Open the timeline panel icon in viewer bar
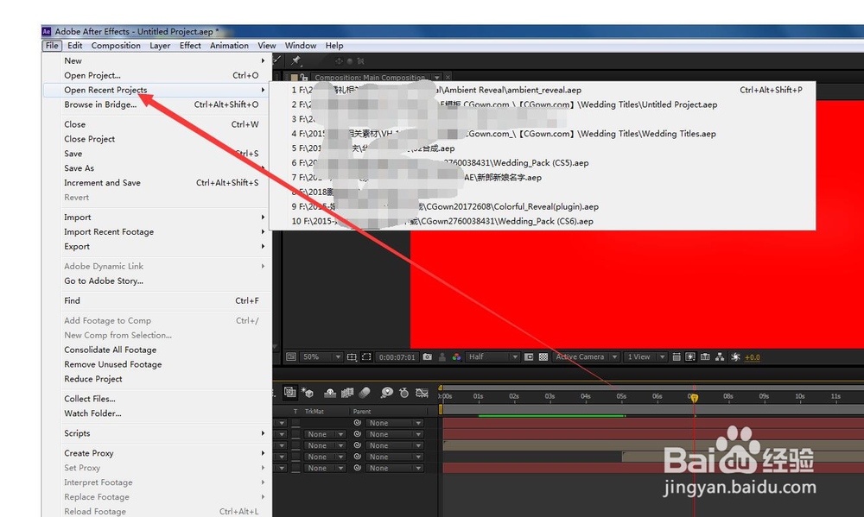864x517 pixels. click(x=705, y=356)
